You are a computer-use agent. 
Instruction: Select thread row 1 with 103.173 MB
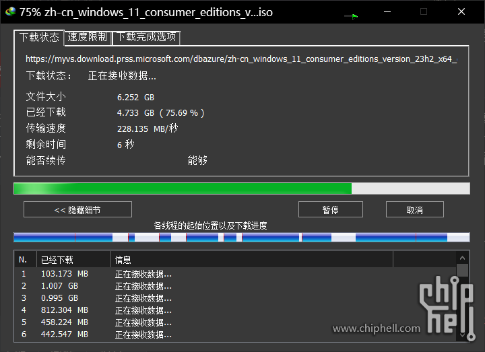tap(235, 274)
